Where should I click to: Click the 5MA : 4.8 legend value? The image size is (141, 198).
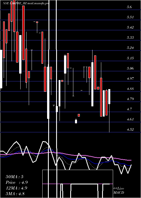[x=15, y=193]
